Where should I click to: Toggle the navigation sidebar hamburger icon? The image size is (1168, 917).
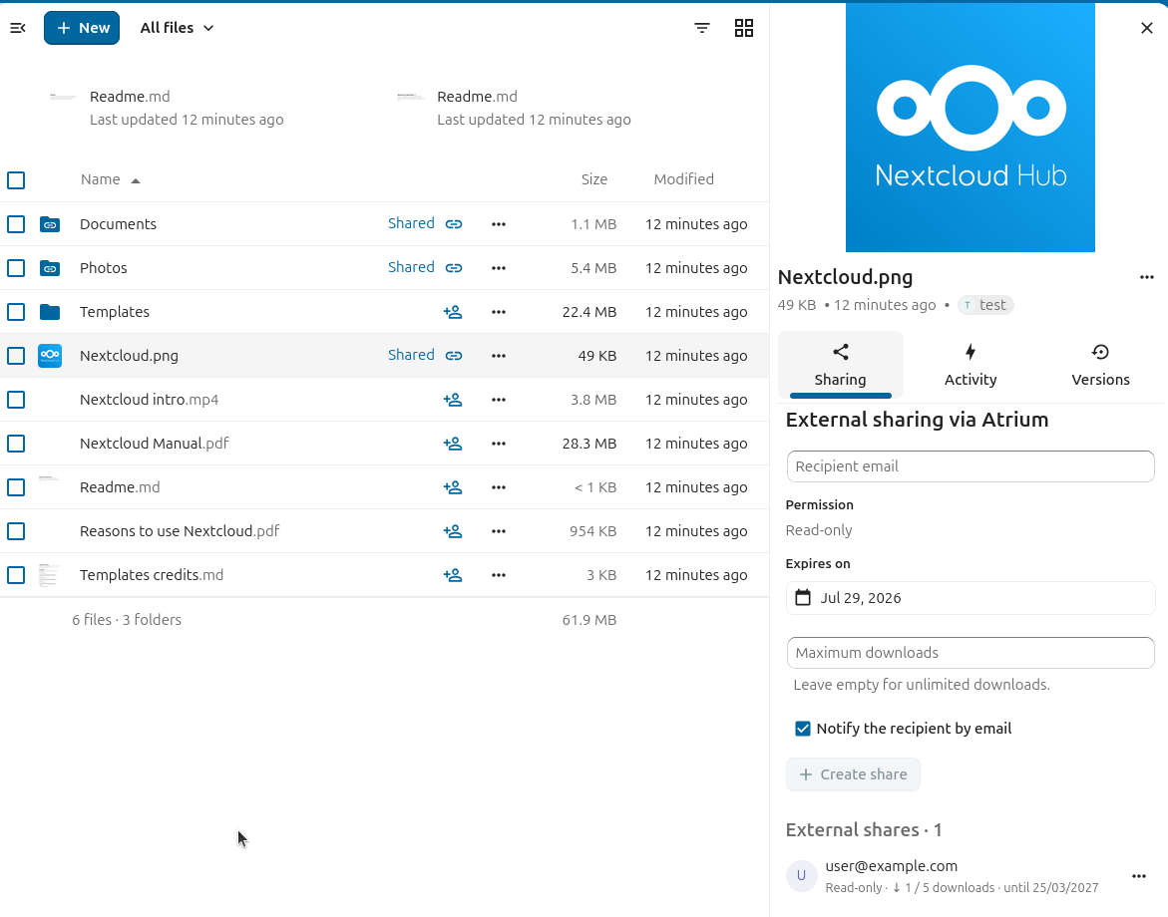18,28
